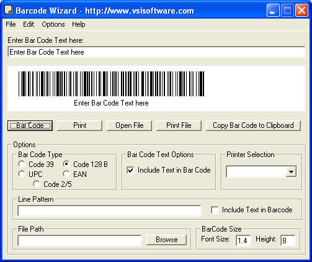
Task: Click the Font Size field
Action: pyautogui.click(x=243, y=240)
